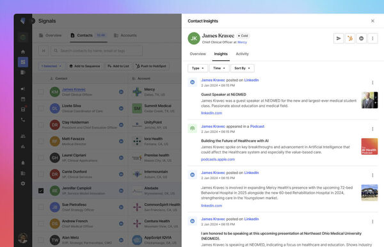This screenshot has width=384, height=247.
Task: Click the Mercy company logo in the Account column
Action: point(137,92)
